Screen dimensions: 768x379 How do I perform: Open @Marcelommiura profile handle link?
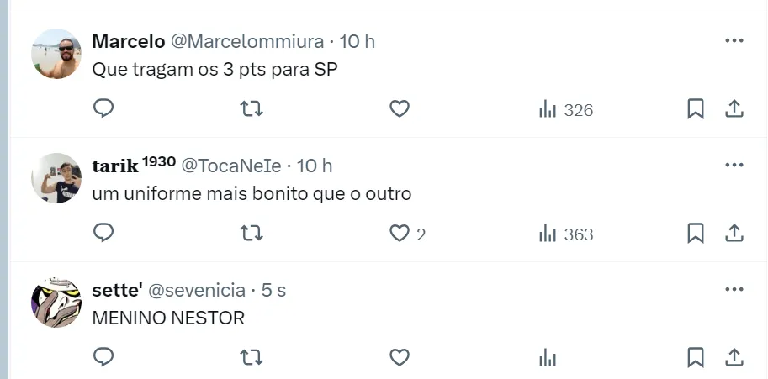[x=247, y=41]
